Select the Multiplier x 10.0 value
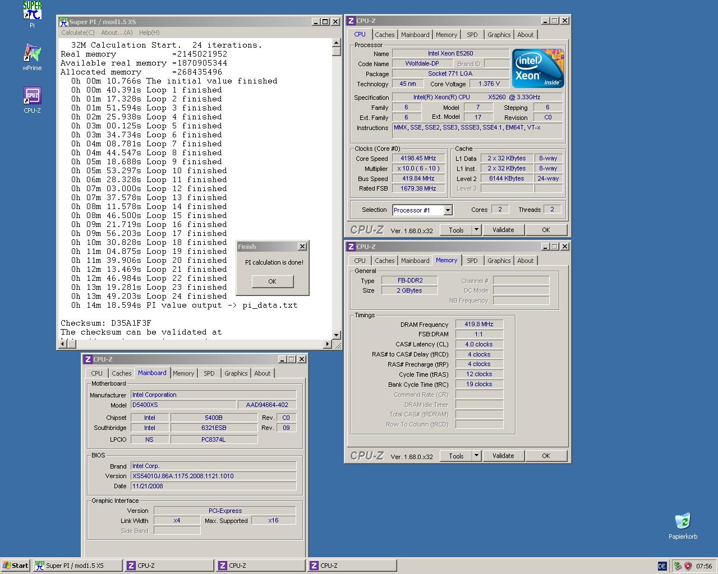718x574 pixels. point(418,168)
